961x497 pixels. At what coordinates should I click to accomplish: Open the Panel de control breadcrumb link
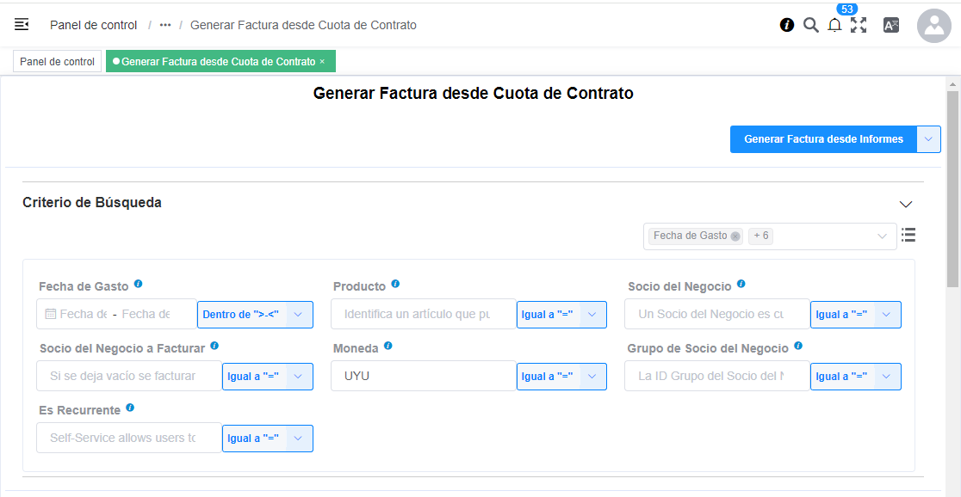[x=93, y=25]
